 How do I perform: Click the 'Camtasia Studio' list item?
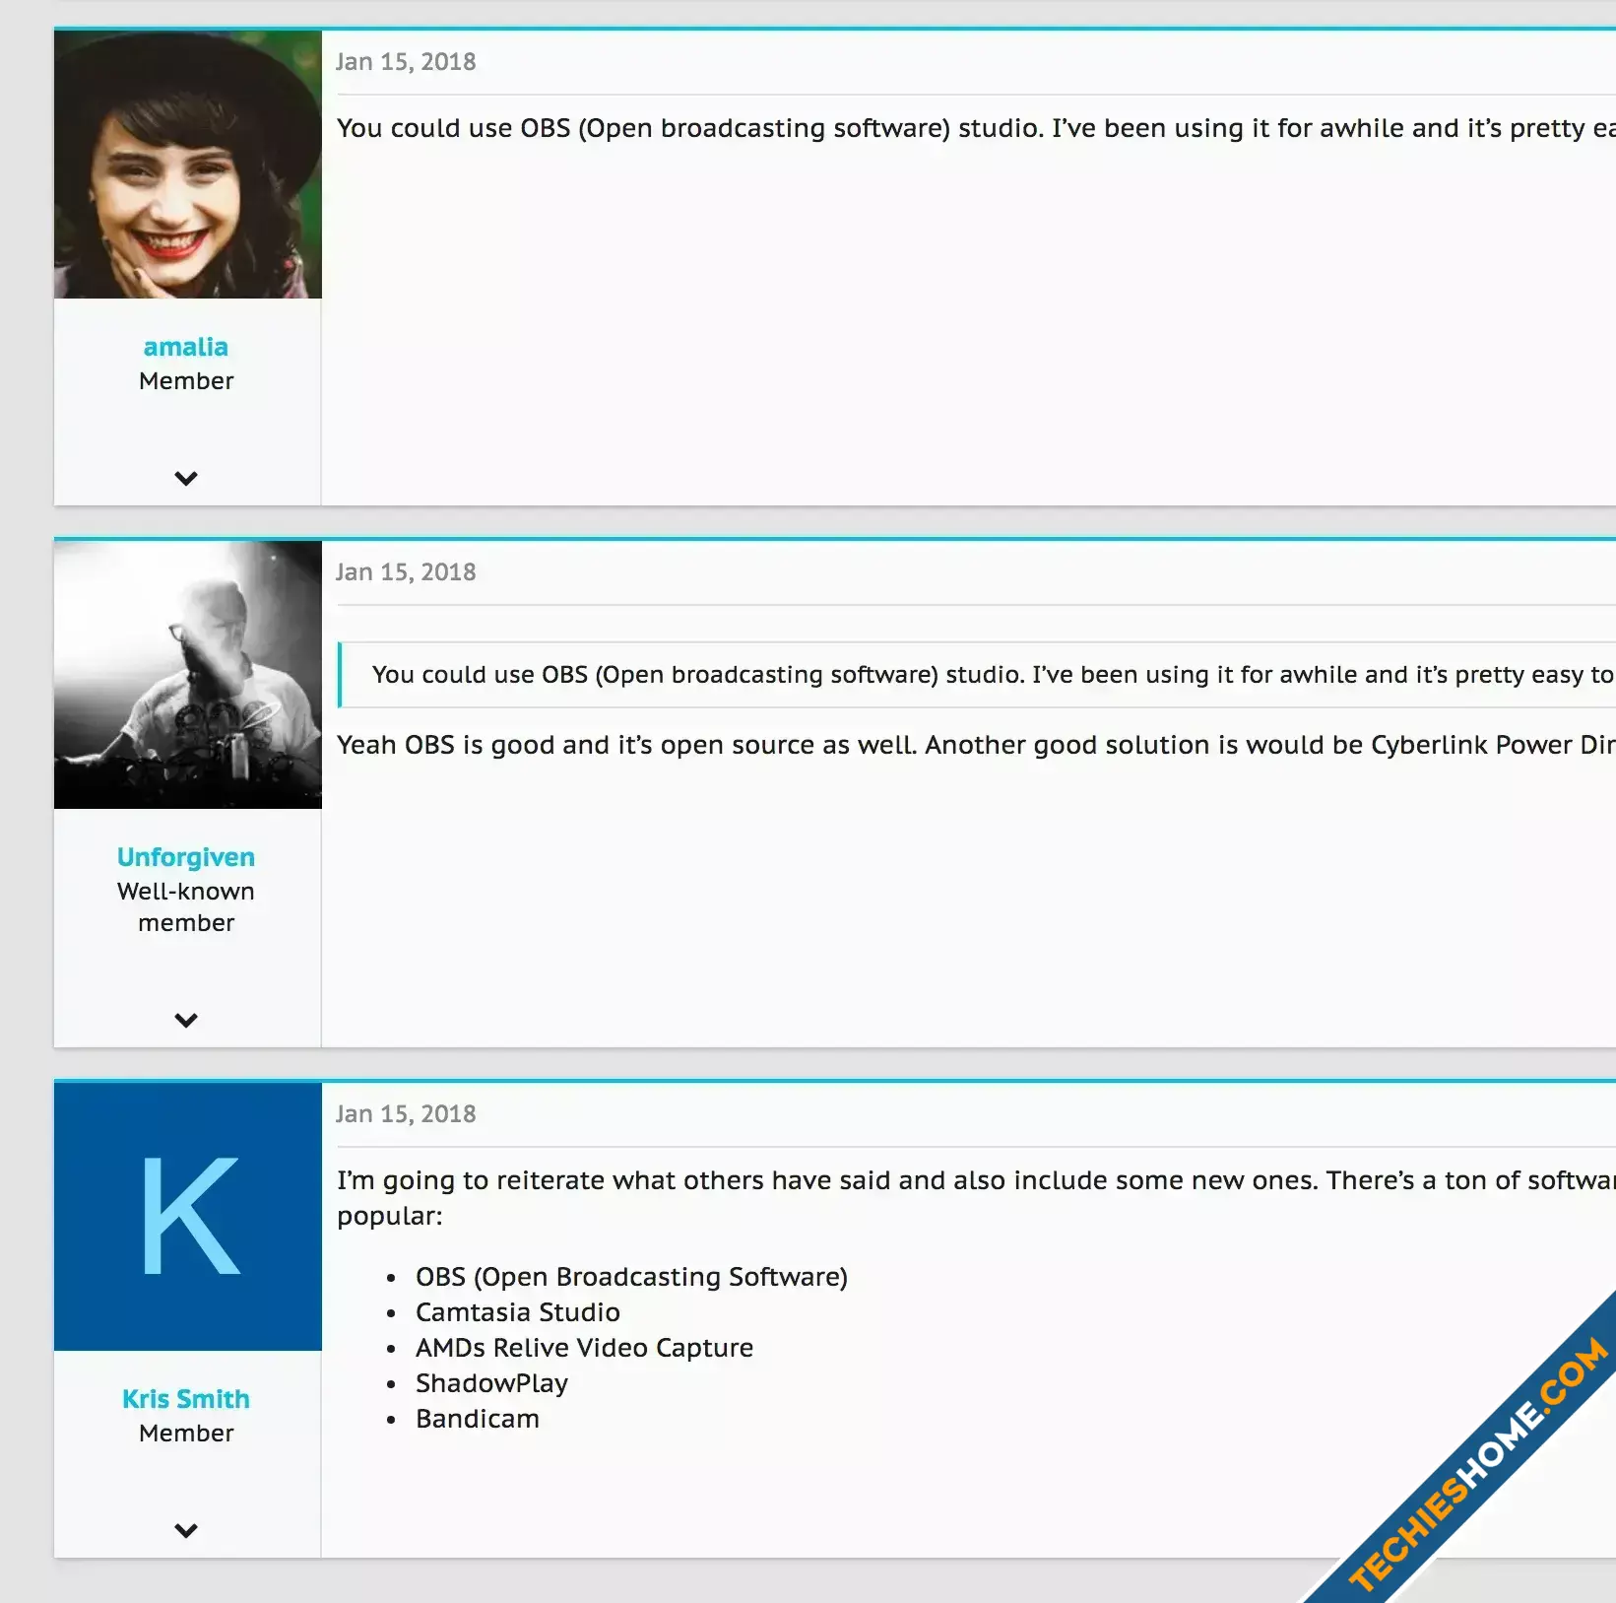(x=518, y=1312)
